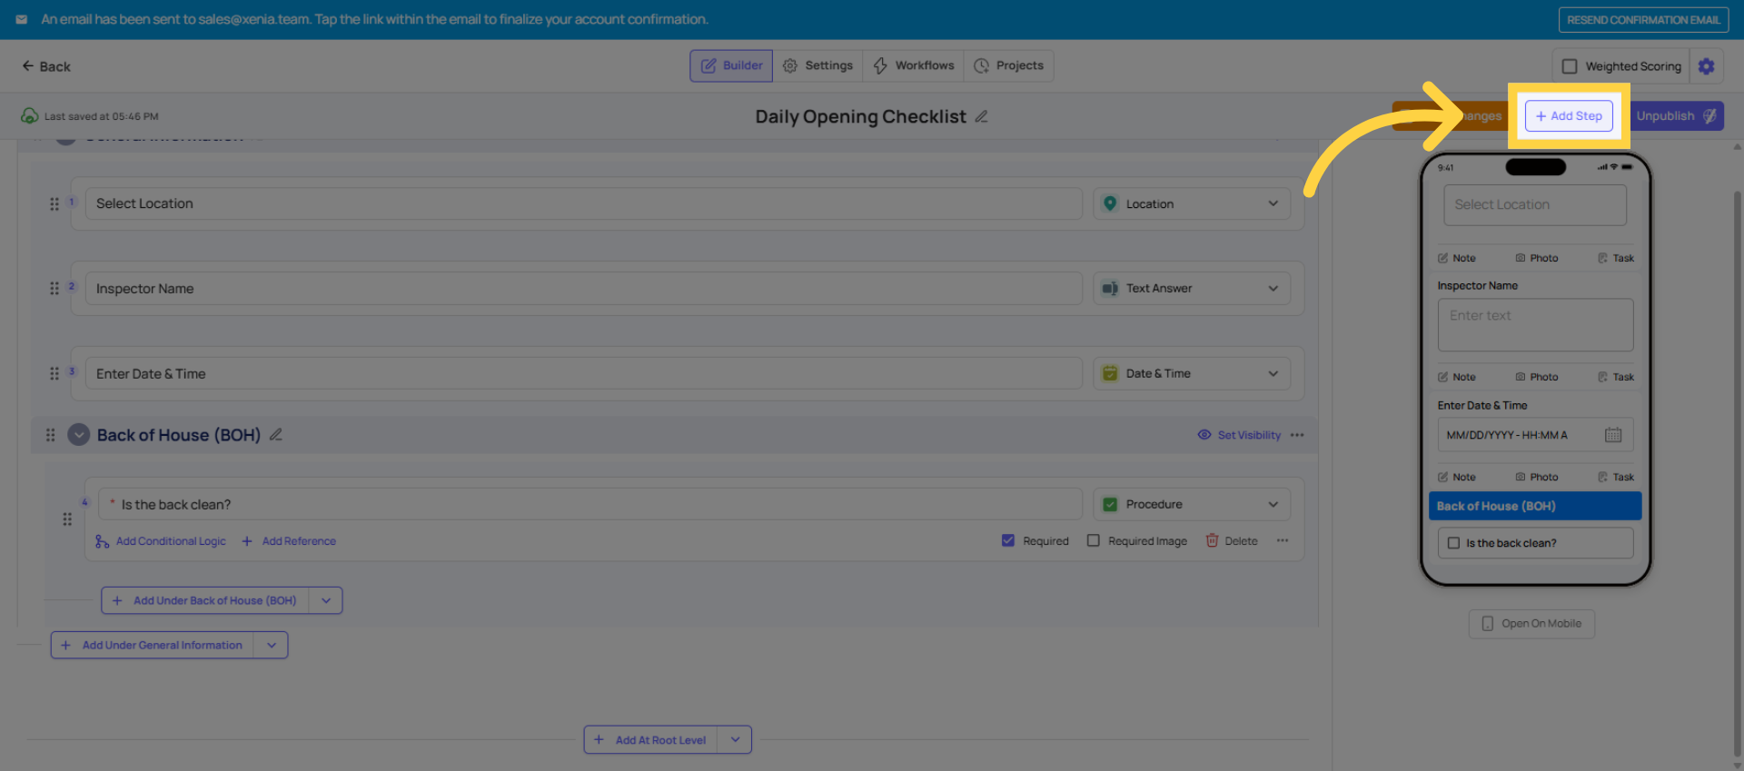Viewport: 1744px width, 771px height.
Task: Switch to the Workflows tab
Action: click(913, 65)
